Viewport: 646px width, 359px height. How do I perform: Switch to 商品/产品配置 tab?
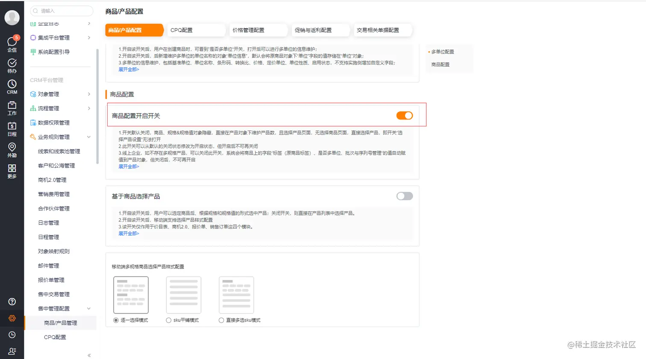click(134, 30)
